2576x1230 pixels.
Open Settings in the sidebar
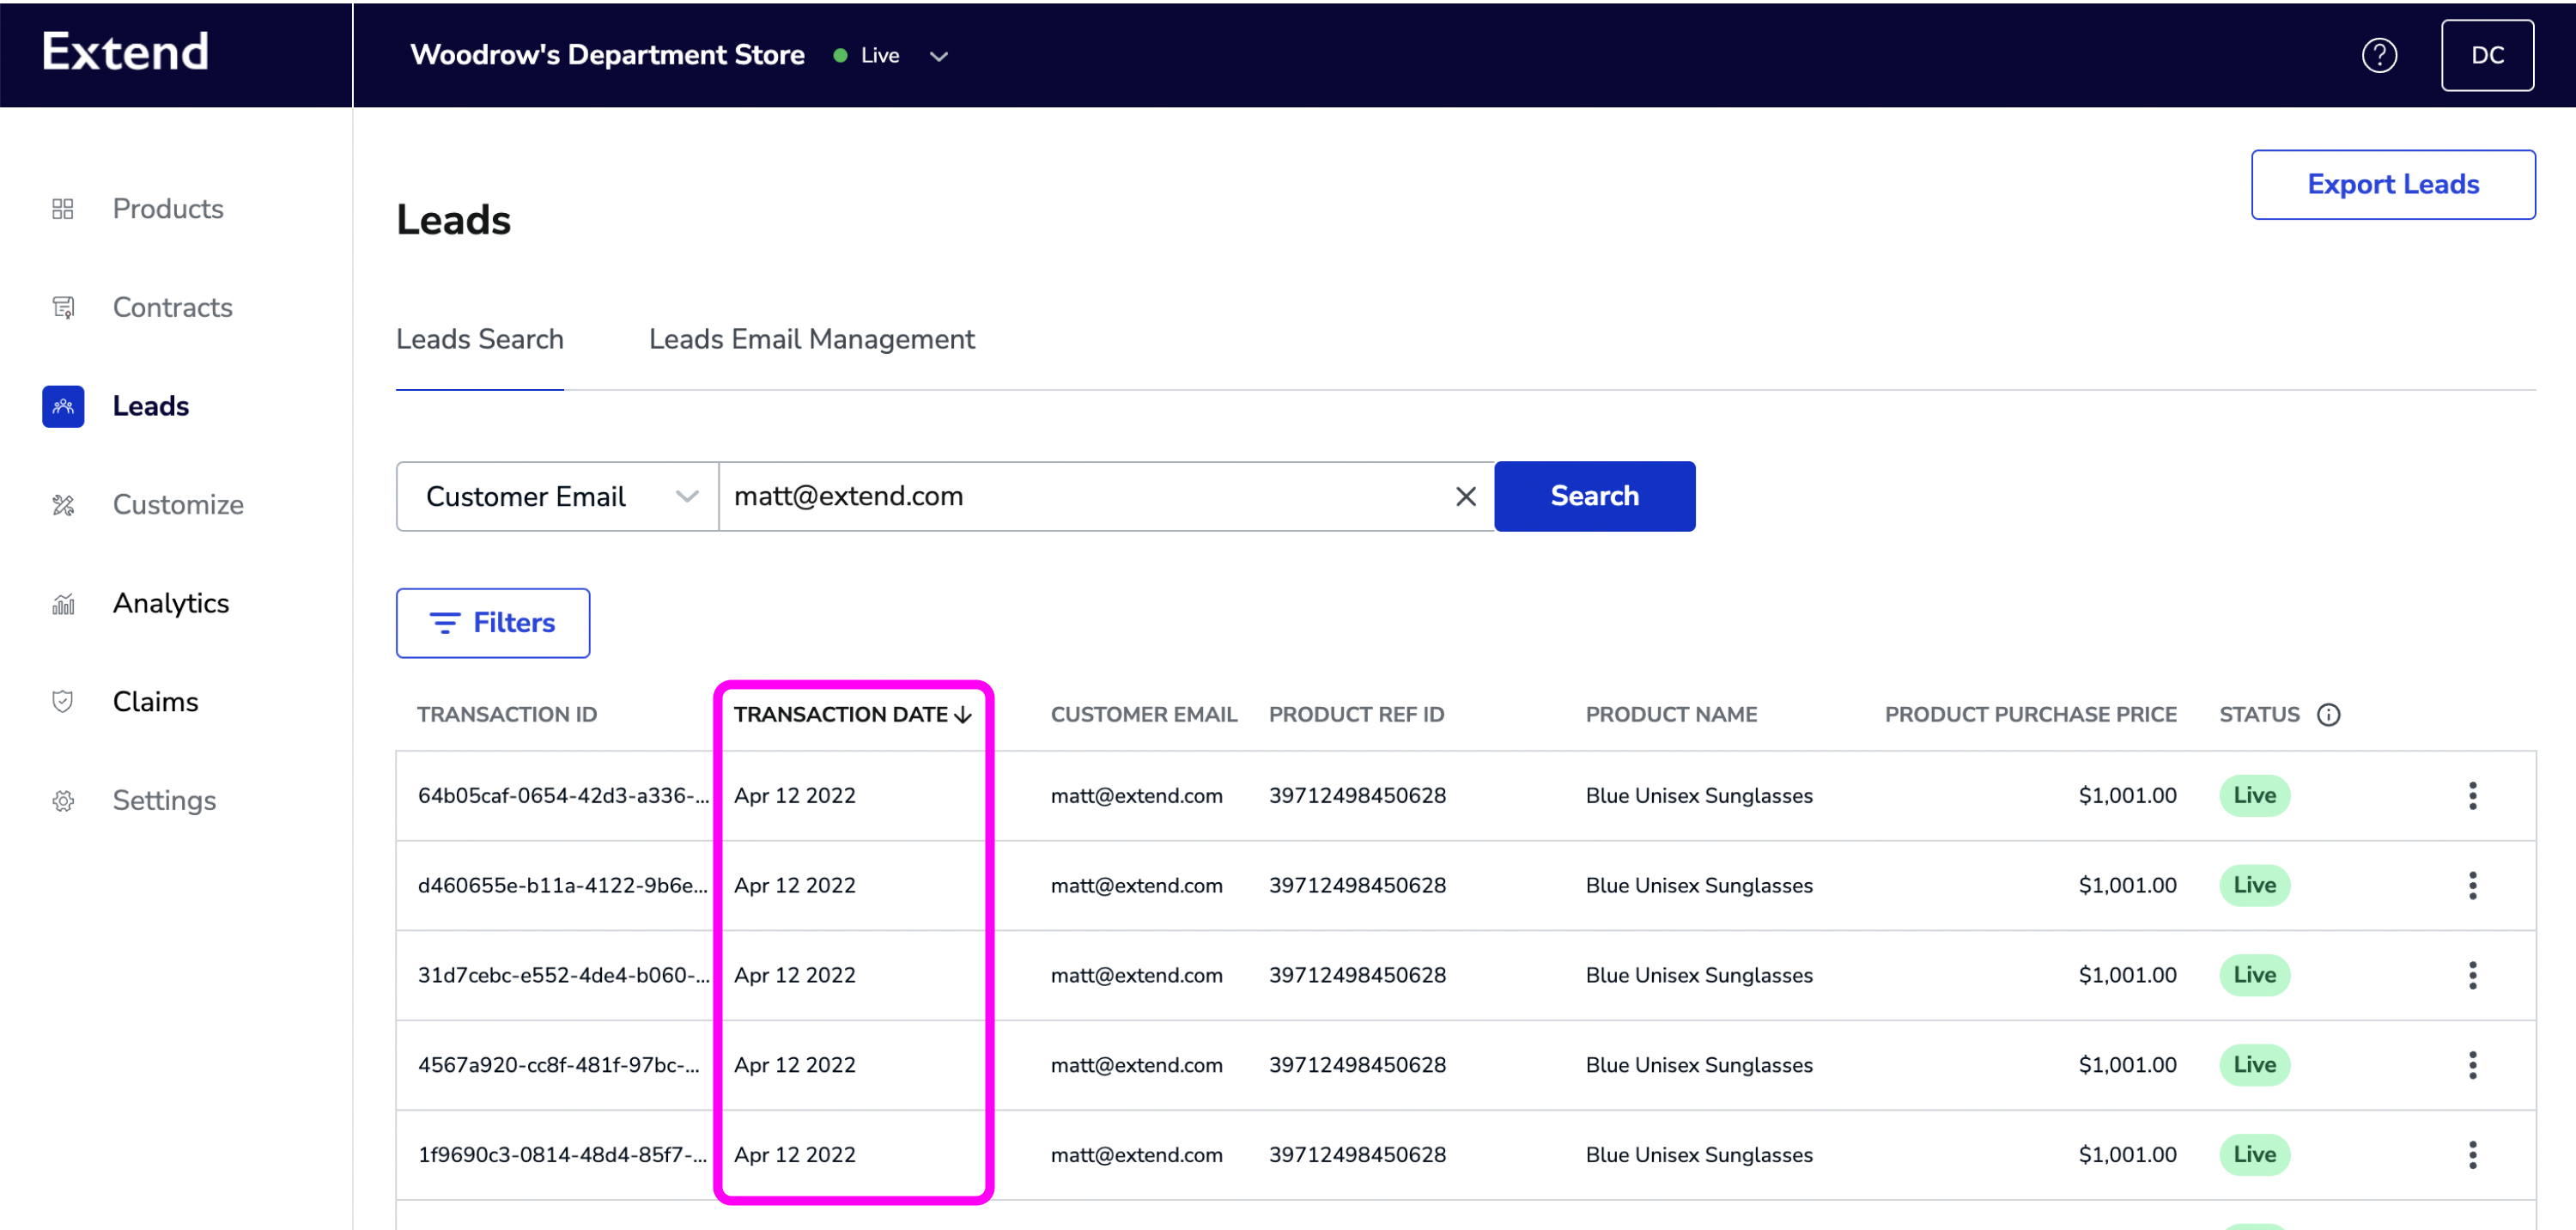164,800
